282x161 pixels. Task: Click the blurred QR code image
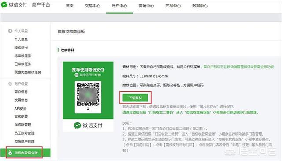click(88, 94)
